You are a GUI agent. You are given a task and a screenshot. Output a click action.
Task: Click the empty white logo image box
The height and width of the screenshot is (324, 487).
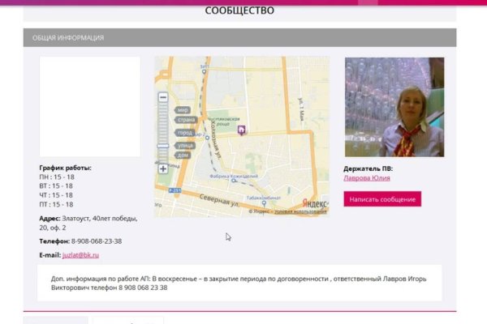(x=89, y=106)
